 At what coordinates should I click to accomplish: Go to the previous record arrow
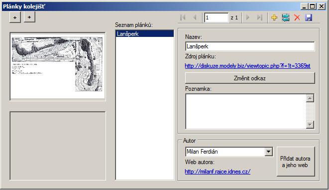click(x=195, y=17)
